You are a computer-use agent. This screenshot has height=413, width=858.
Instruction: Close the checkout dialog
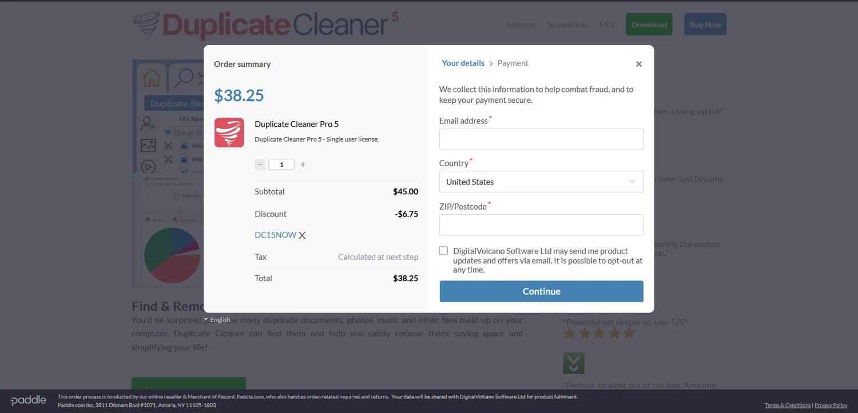[x=639, y=64]
